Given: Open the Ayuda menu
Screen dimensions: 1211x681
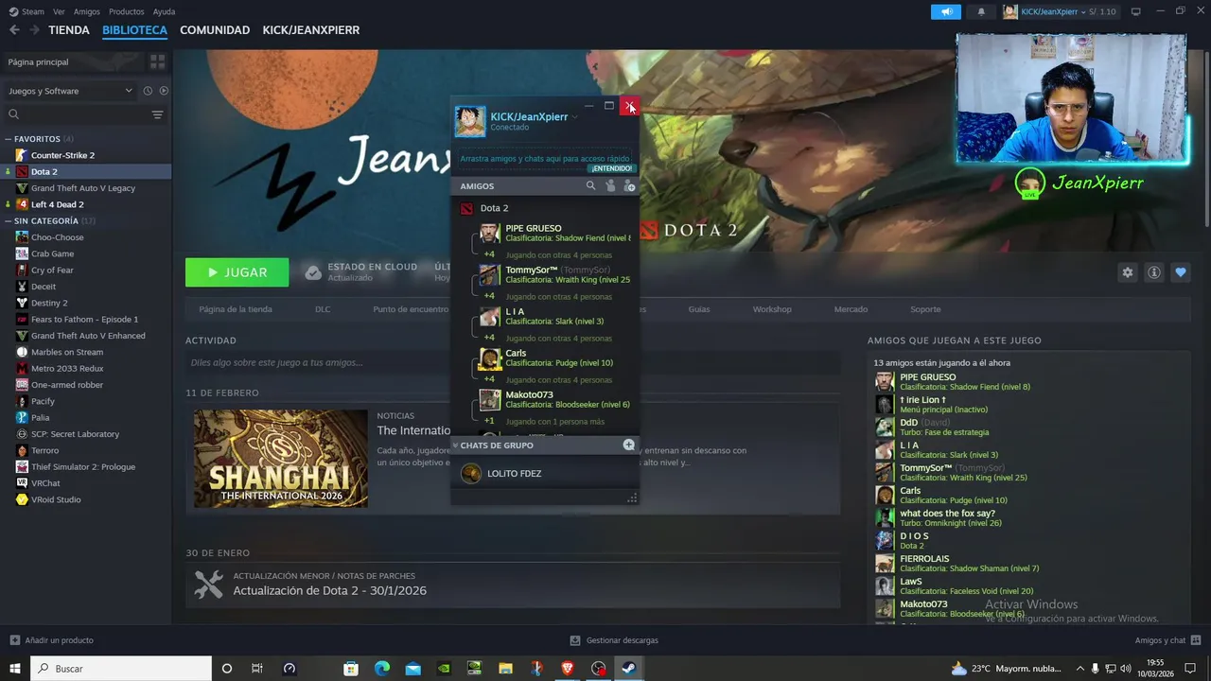Looking at the screenshot, I should [x=164, y=11].
